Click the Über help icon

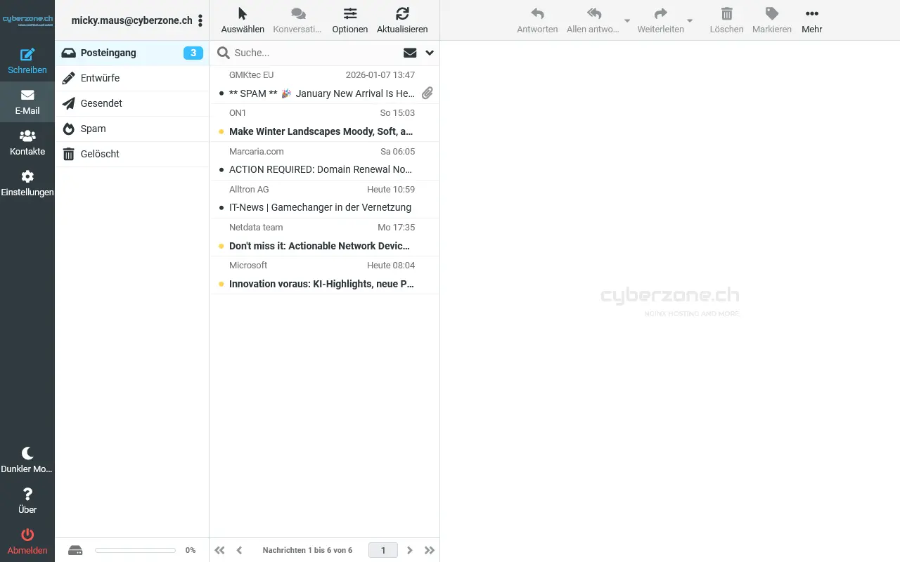(x=27, y=495)
